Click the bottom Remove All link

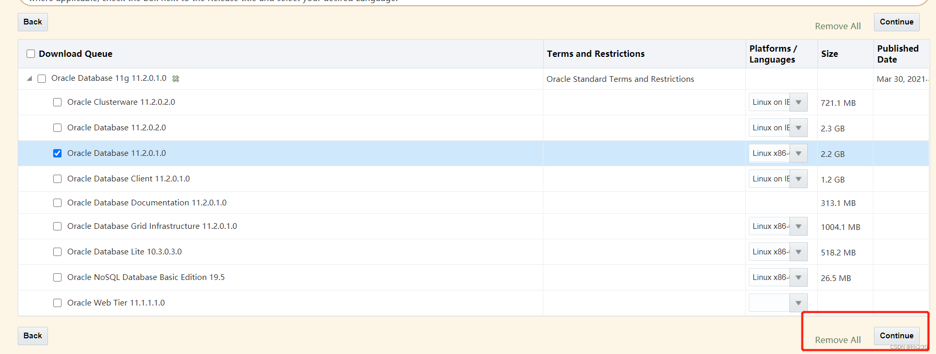(x=838, y=340)
